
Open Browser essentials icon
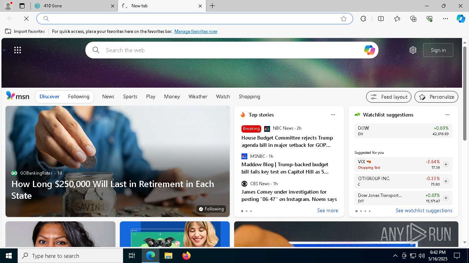tap(429, 19)
